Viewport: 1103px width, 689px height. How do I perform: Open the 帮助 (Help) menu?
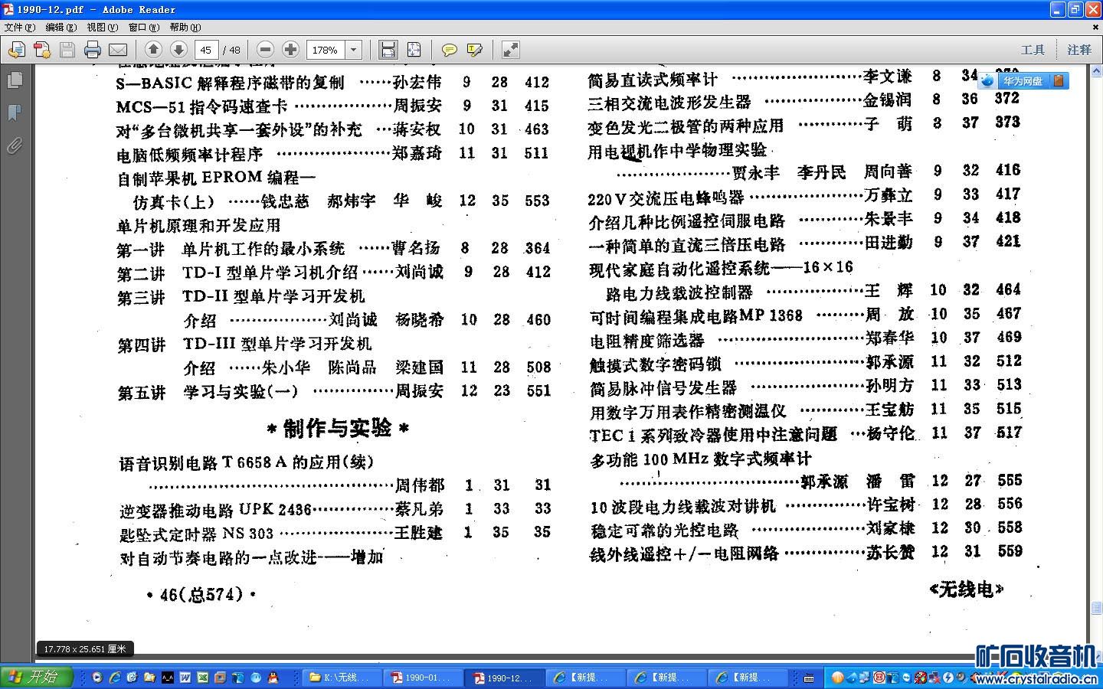(185, 27)
